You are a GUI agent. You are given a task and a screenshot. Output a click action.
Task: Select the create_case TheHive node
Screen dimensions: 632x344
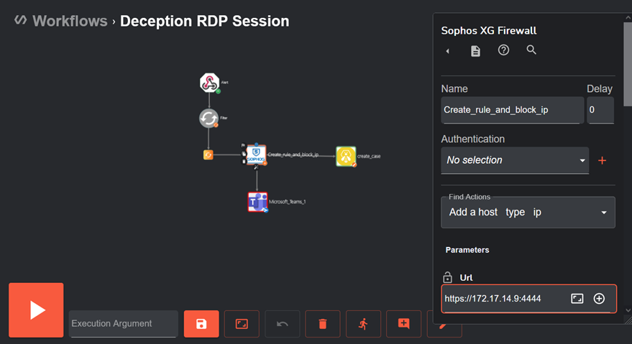point(346,157)
